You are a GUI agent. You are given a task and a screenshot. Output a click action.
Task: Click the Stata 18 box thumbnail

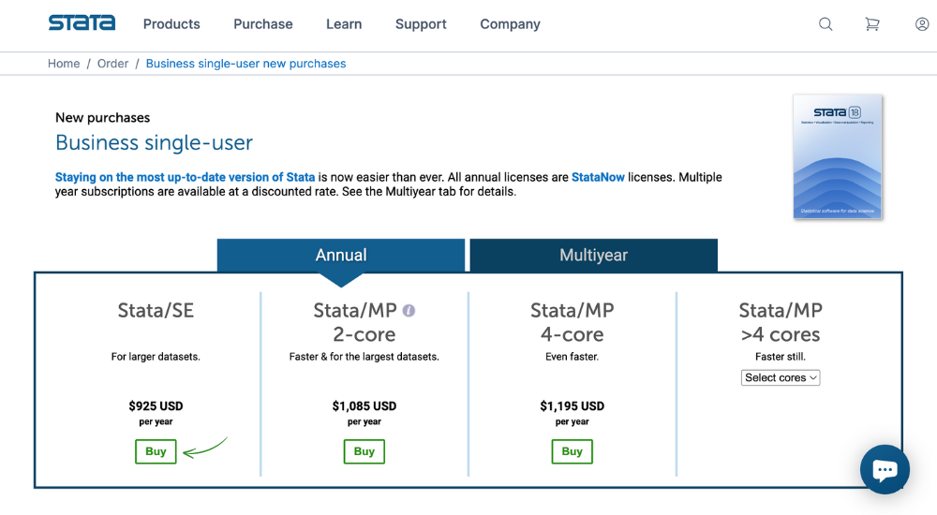pyautogui.click(x=837, y=156)
